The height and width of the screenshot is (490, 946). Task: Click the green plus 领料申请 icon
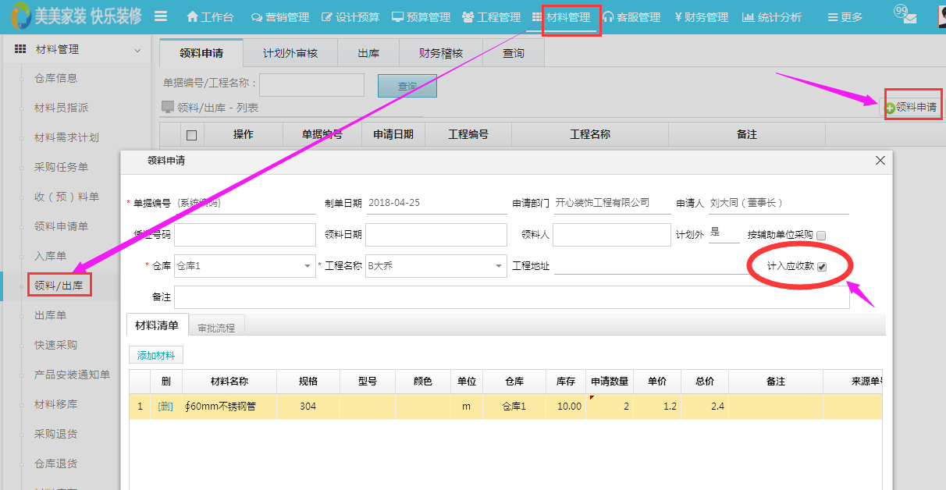coord(890,108)
